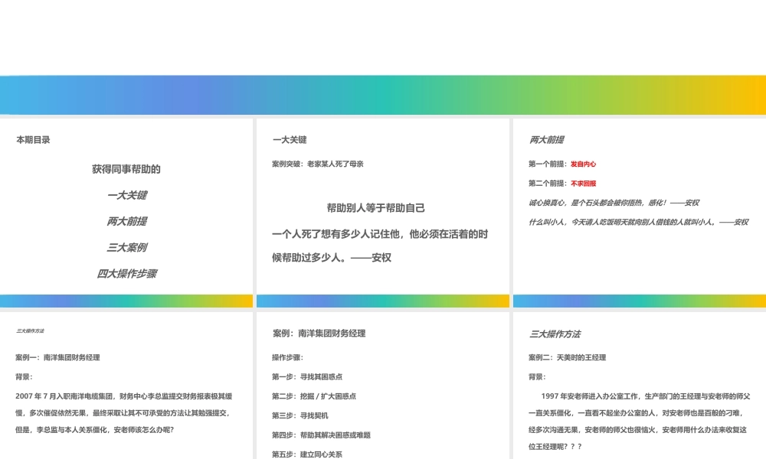Viewport: 766px width, 459px height.
Task: Open the 案例一 南洋集团财务经理 background slide
Action: pos(126,386)
